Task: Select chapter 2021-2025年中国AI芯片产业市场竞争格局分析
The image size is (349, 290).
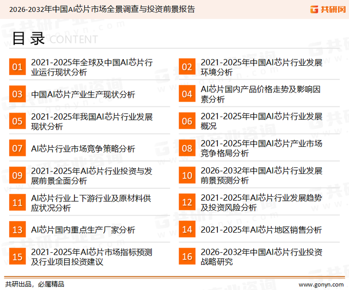Action: 262,148
